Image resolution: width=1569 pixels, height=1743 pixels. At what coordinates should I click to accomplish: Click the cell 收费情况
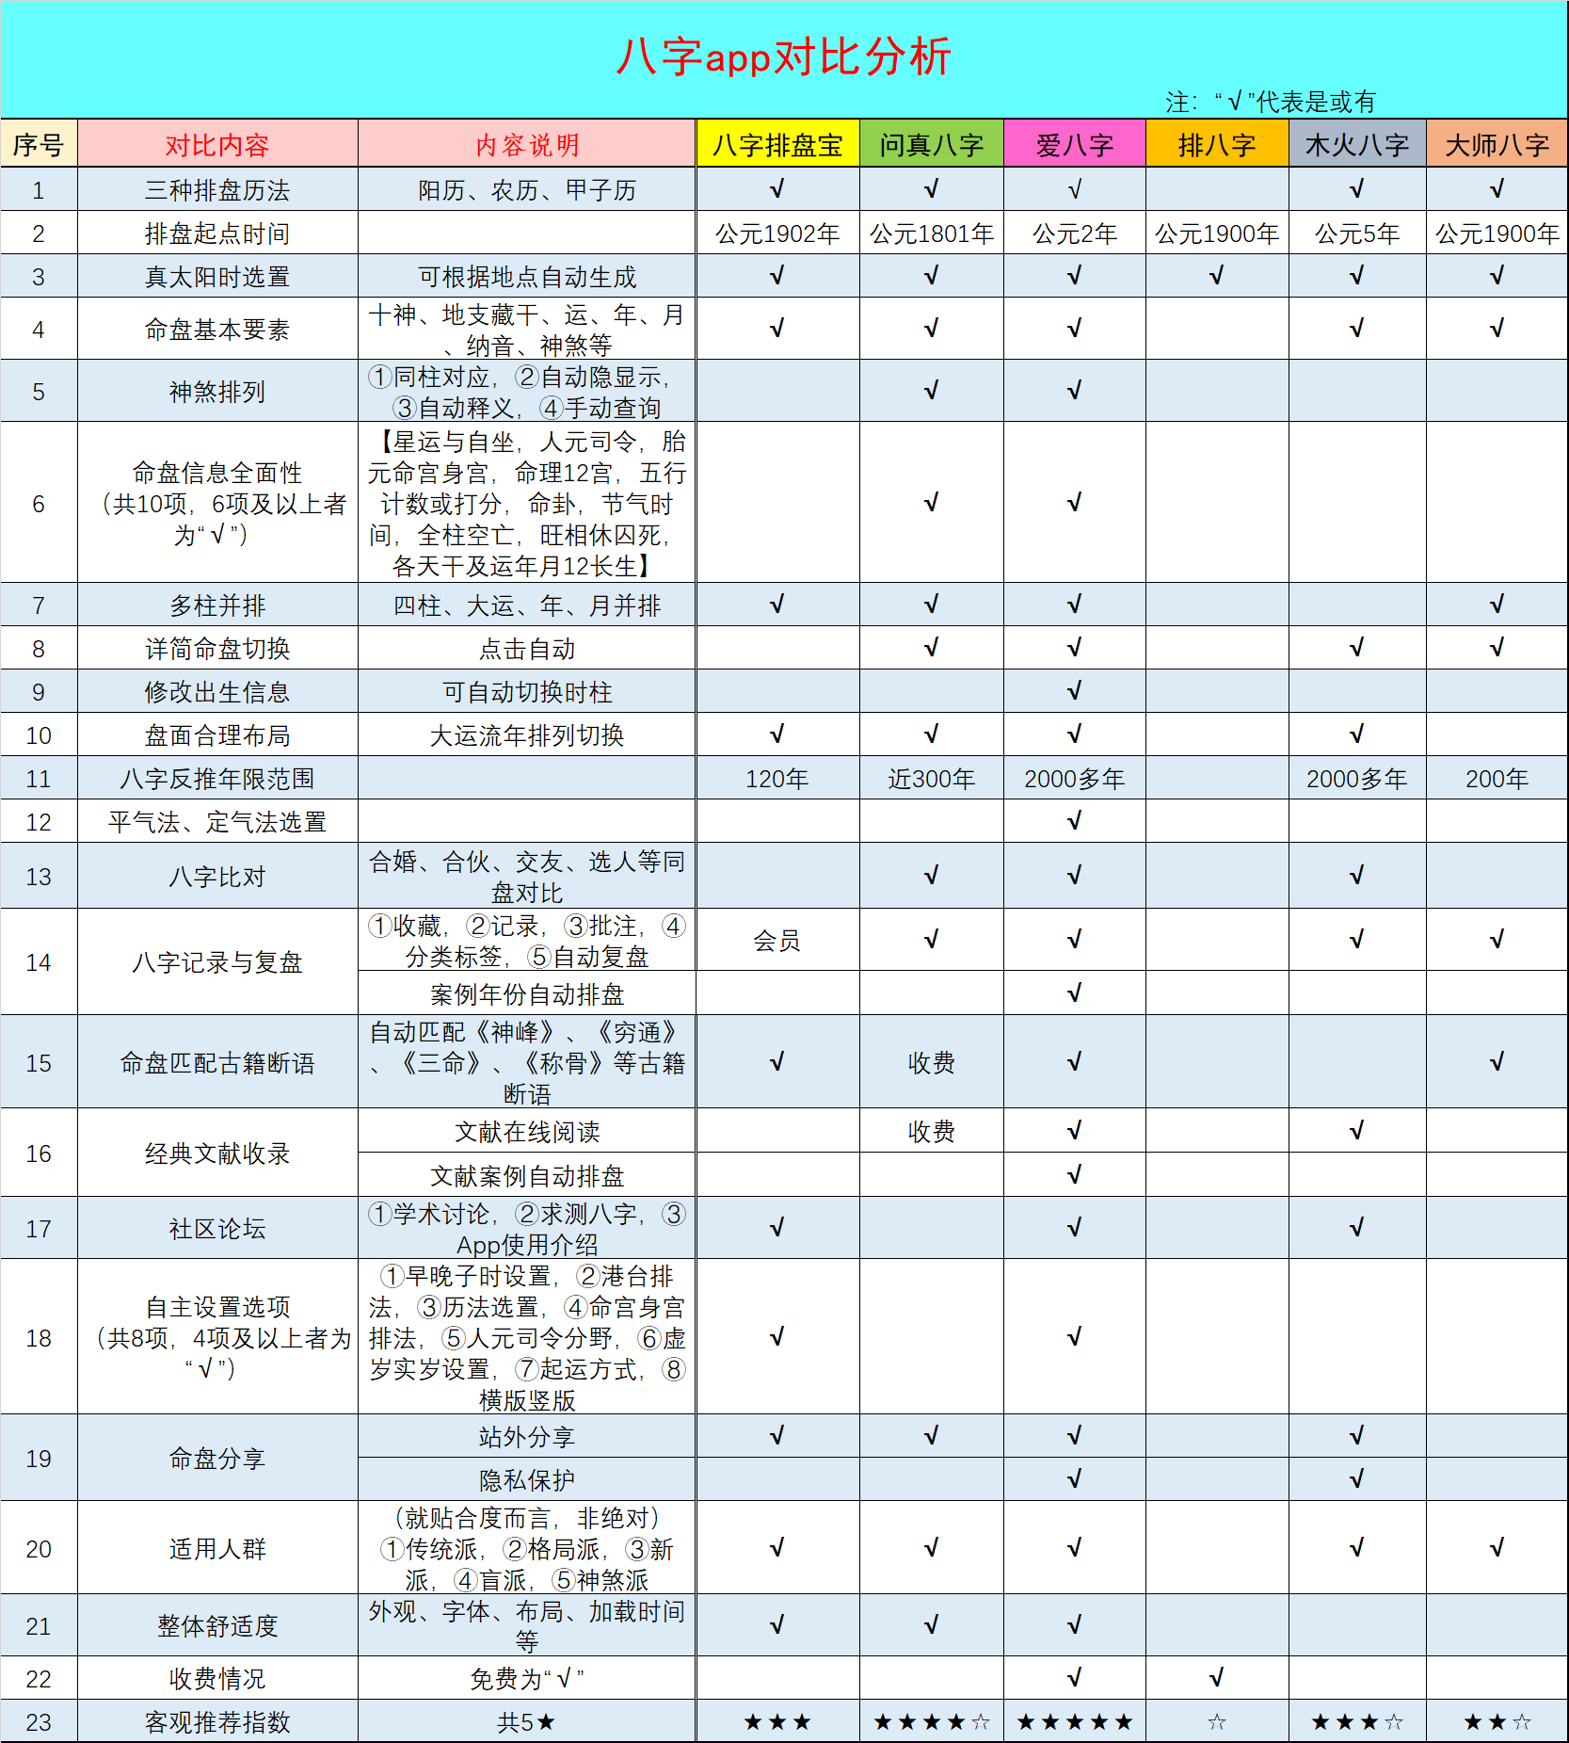[217, 1678]
